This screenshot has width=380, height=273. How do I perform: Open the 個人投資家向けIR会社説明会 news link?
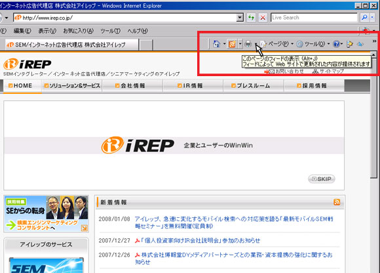click(200, 240)
